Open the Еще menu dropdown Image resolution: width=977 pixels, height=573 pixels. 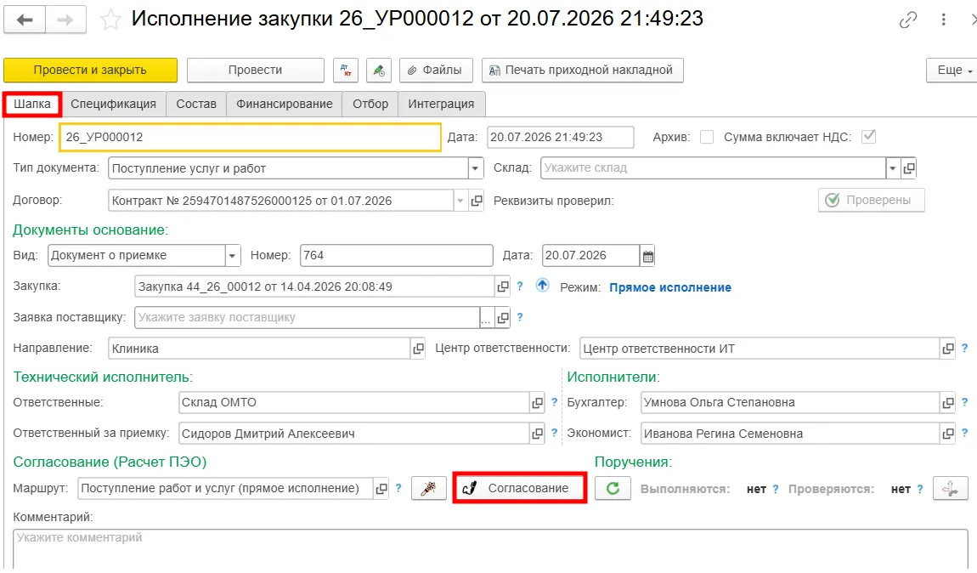954,71
